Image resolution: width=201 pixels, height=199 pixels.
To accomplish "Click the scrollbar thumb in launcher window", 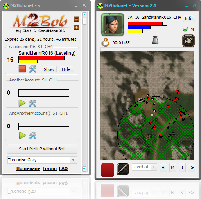I will (x=84, y=21).
